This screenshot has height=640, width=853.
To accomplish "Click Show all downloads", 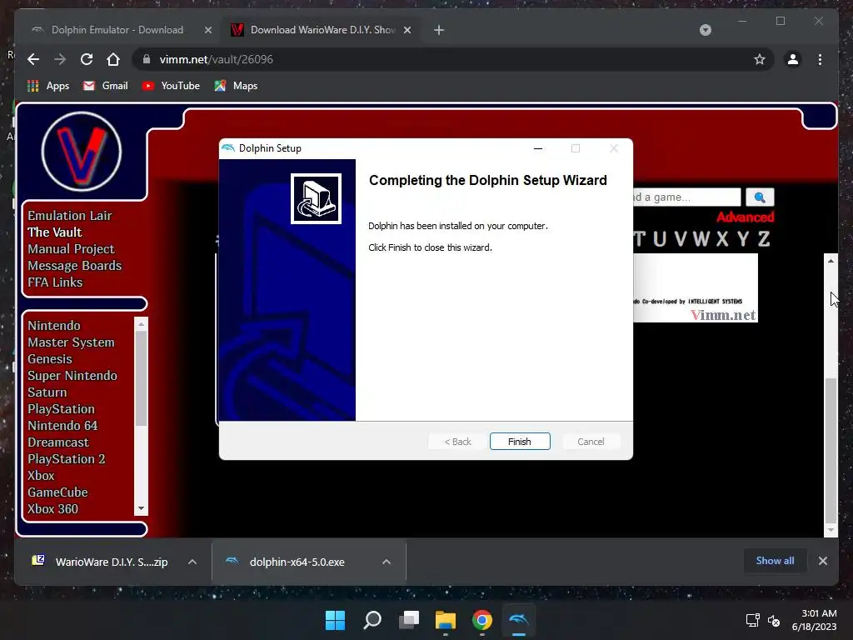I will point(775,561).
